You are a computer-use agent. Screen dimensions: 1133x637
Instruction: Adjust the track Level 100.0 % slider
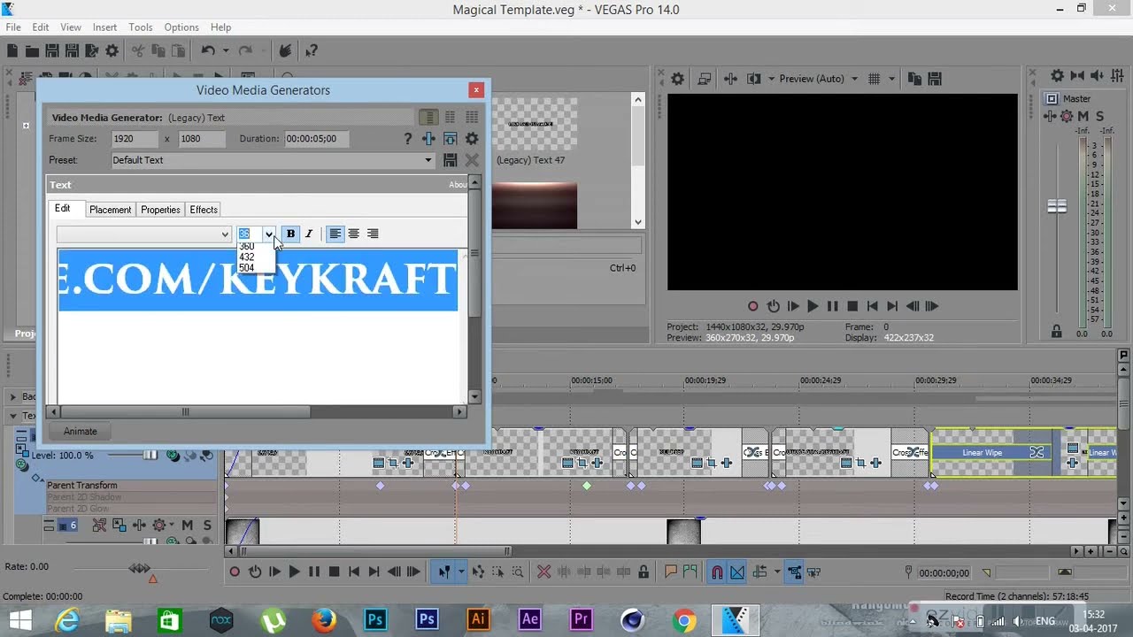pyautogui.click(x=150, y=456)
